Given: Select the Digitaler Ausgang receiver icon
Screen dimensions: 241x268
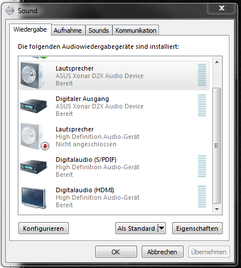Looking at the screenshot, I should tap(34, 106).
